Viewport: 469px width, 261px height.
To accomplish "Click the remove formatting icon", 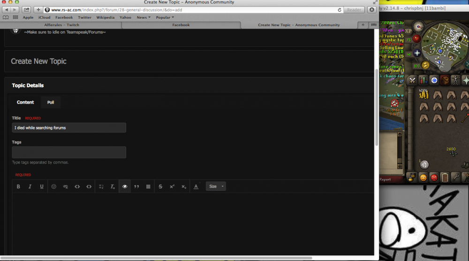I will coord(113,186).
